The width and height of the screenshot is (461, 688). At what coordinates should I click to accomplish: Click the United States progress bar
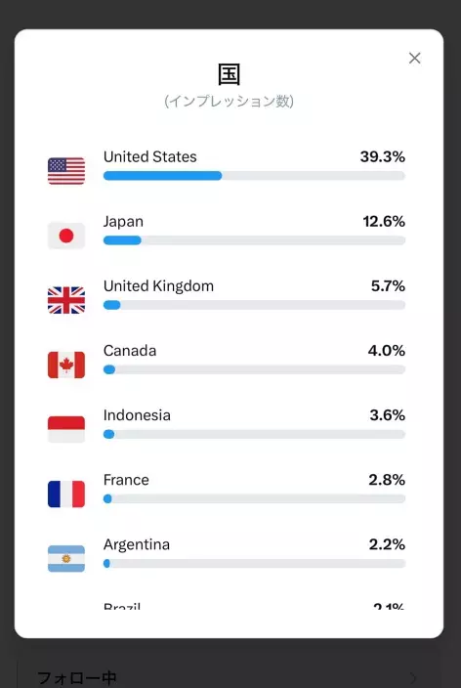[x=254, y=176]
